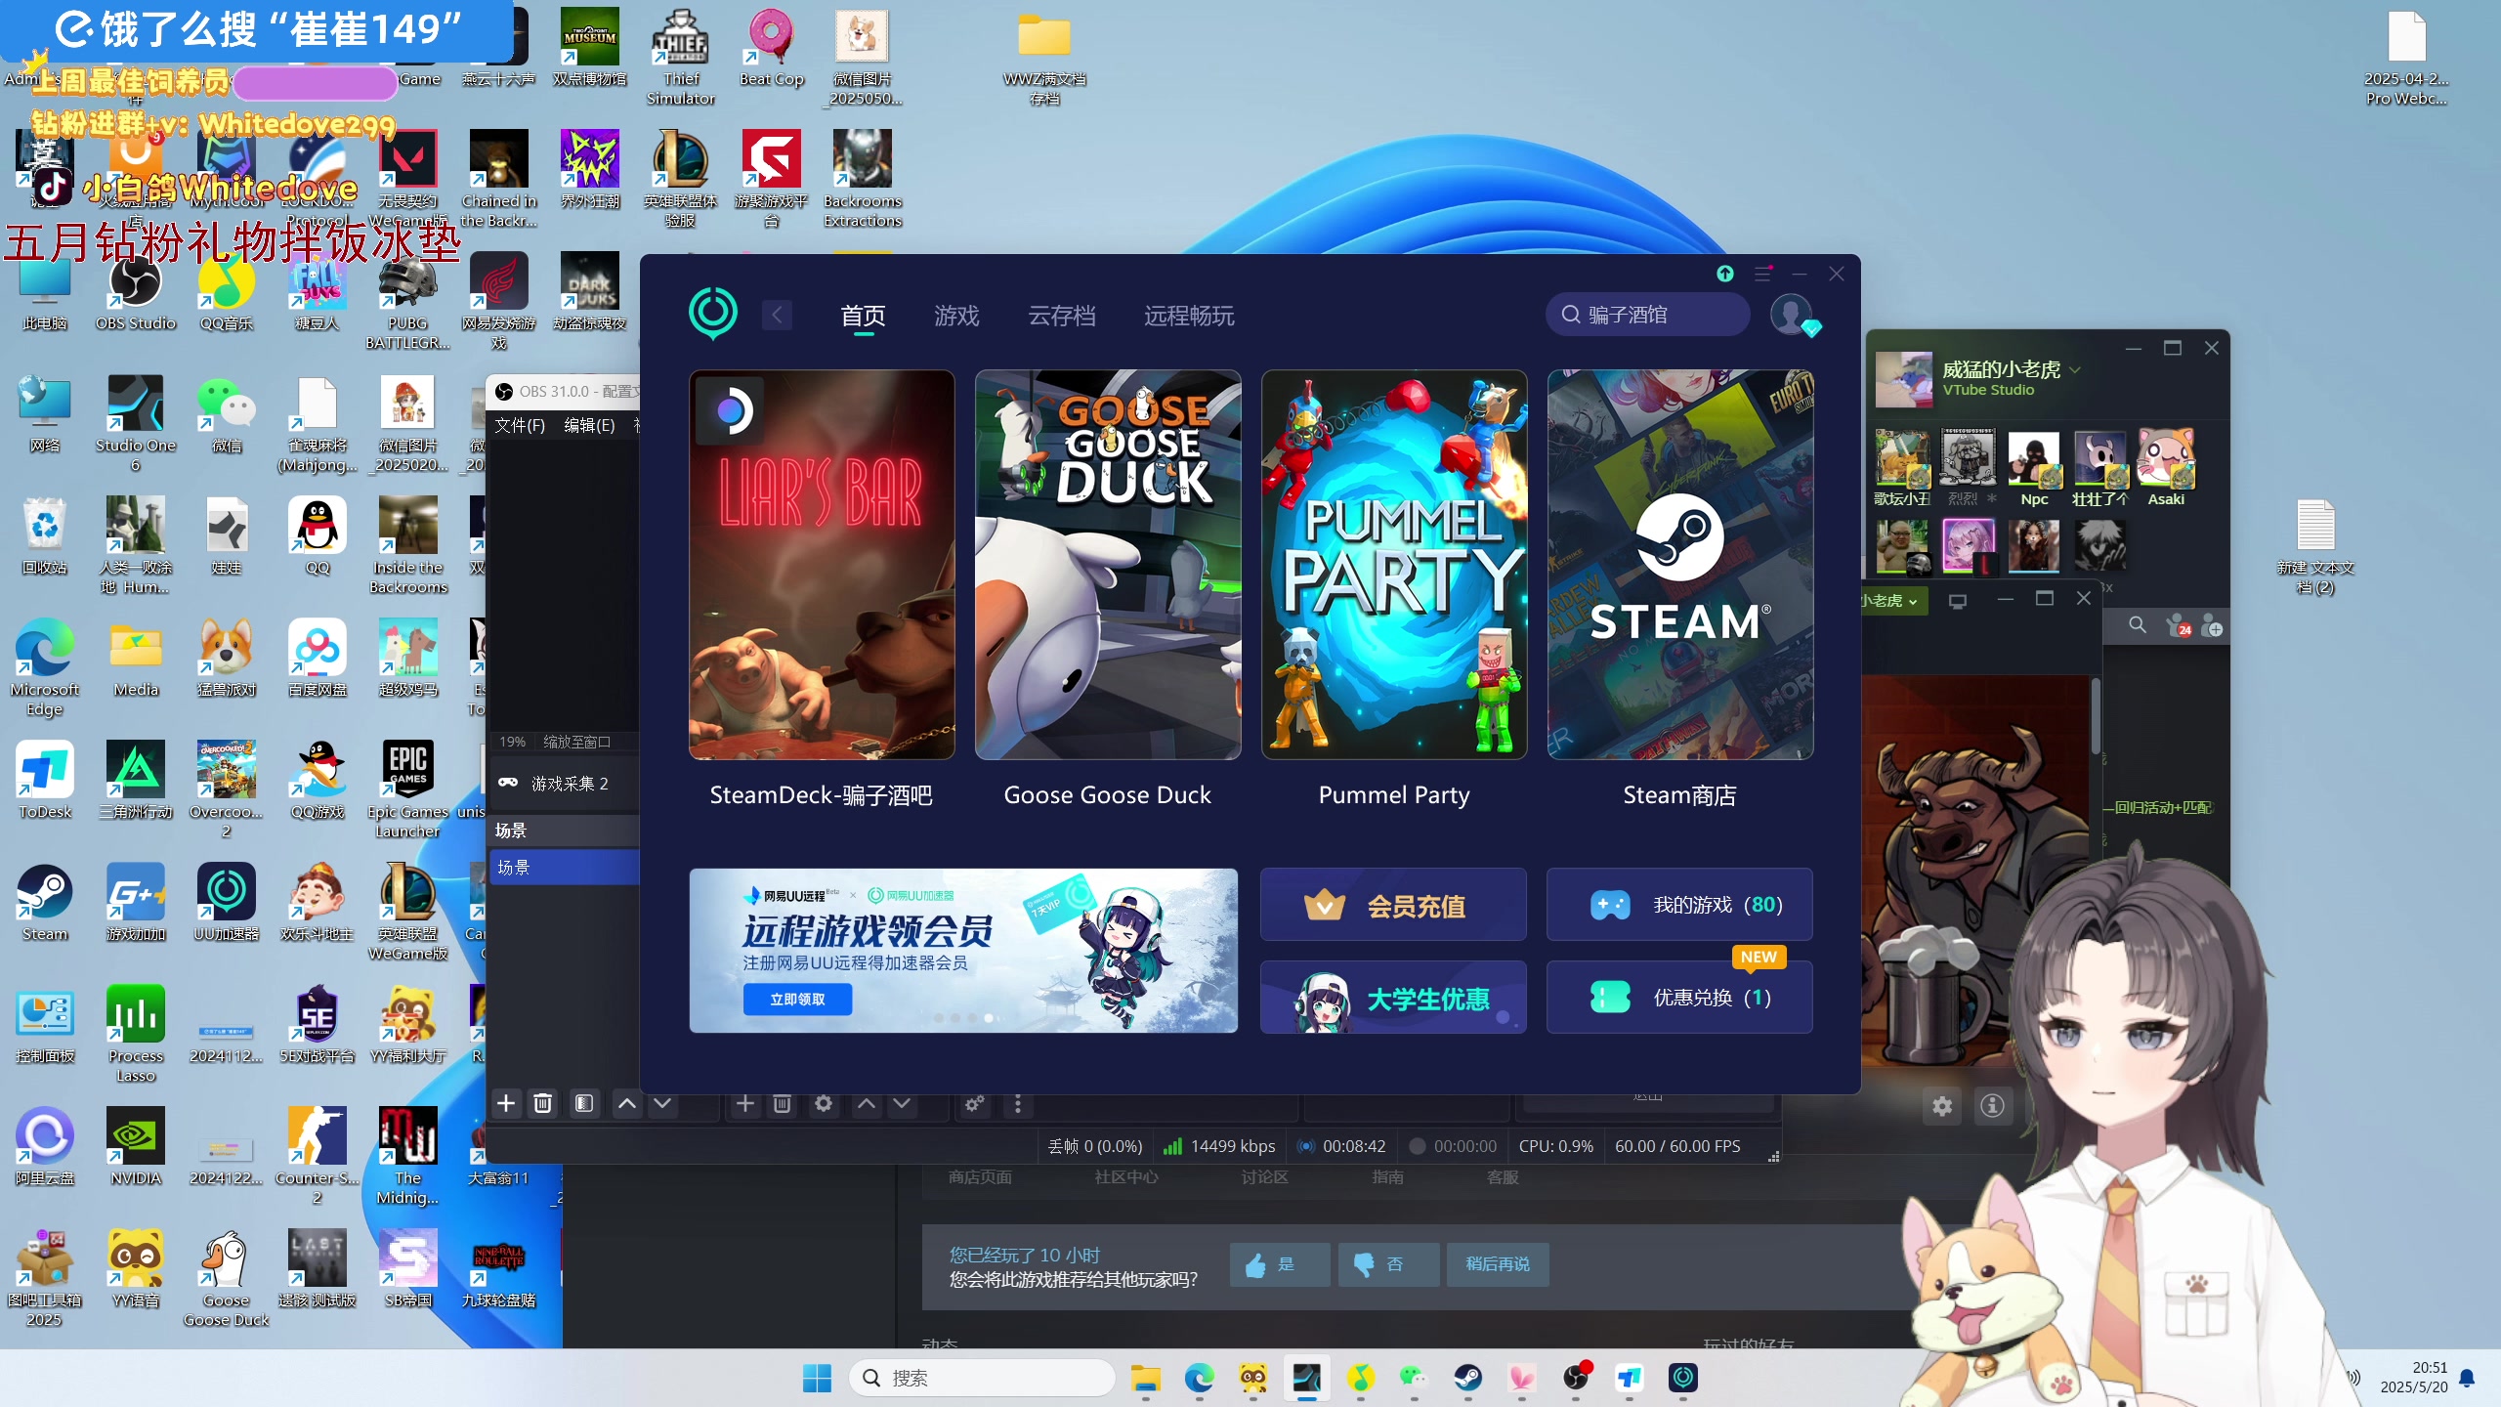This screenshot has width=2501, height=1407.
Task: Click 立即领取 on the banner
Action: tap(797, 999)
